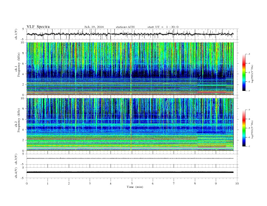Click the time axis tick label '1'
The height and width of the screenshot is (206, 267).
click(48, 183)
